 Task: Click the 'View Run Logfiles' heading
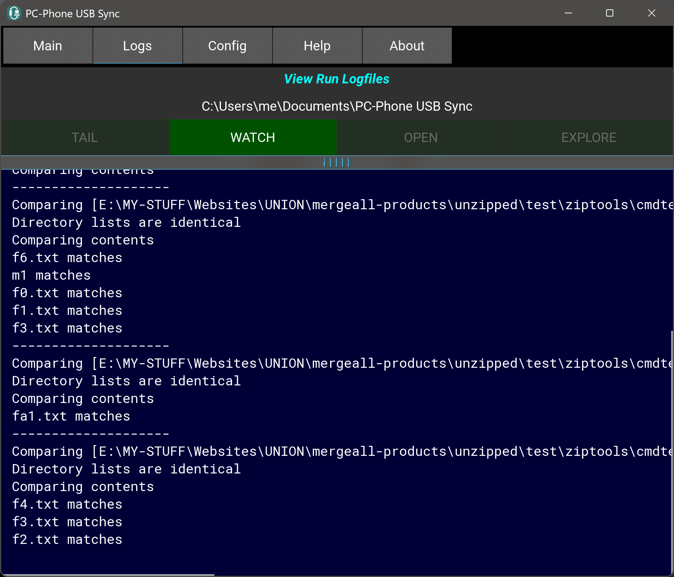pos(337,79)
